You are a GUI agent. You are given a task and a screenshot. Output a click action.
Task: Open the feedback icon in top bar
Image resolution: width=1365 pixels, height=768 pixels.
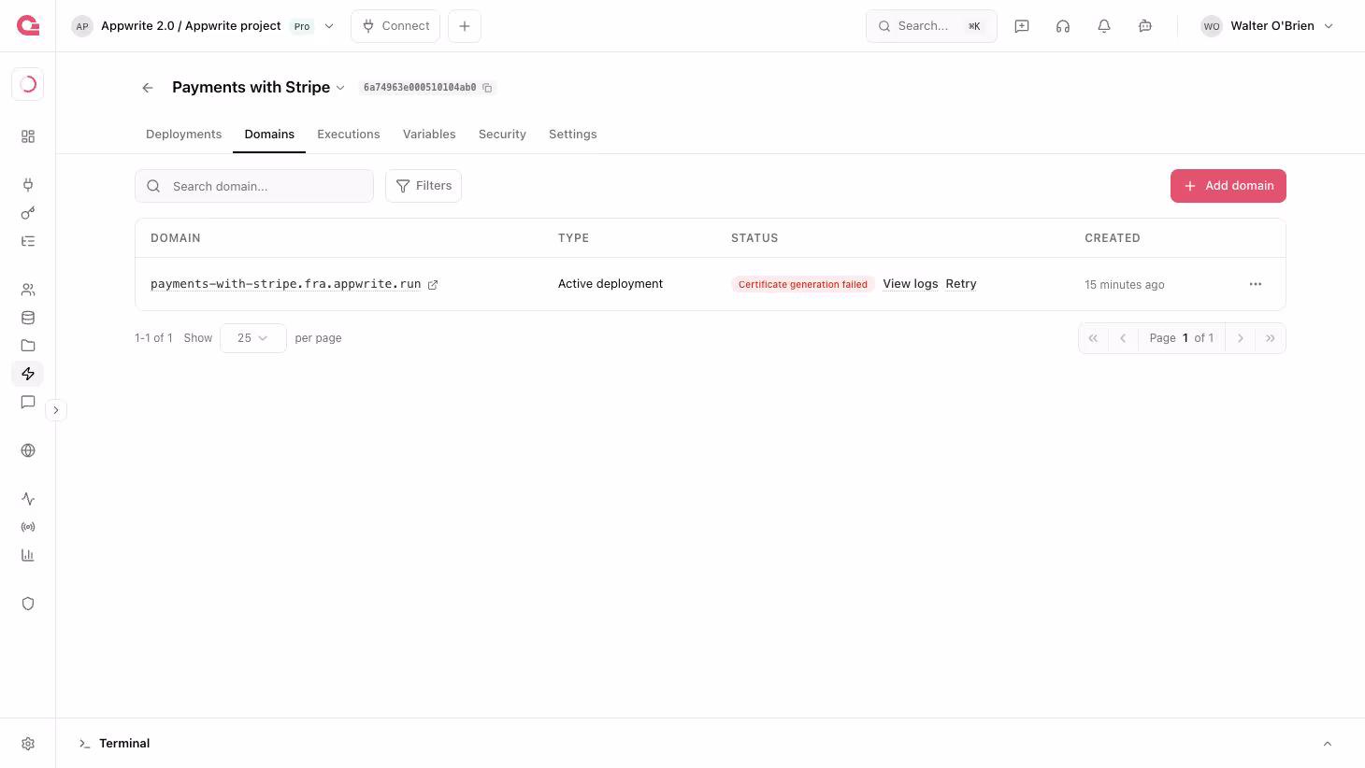coord(1022,26)
